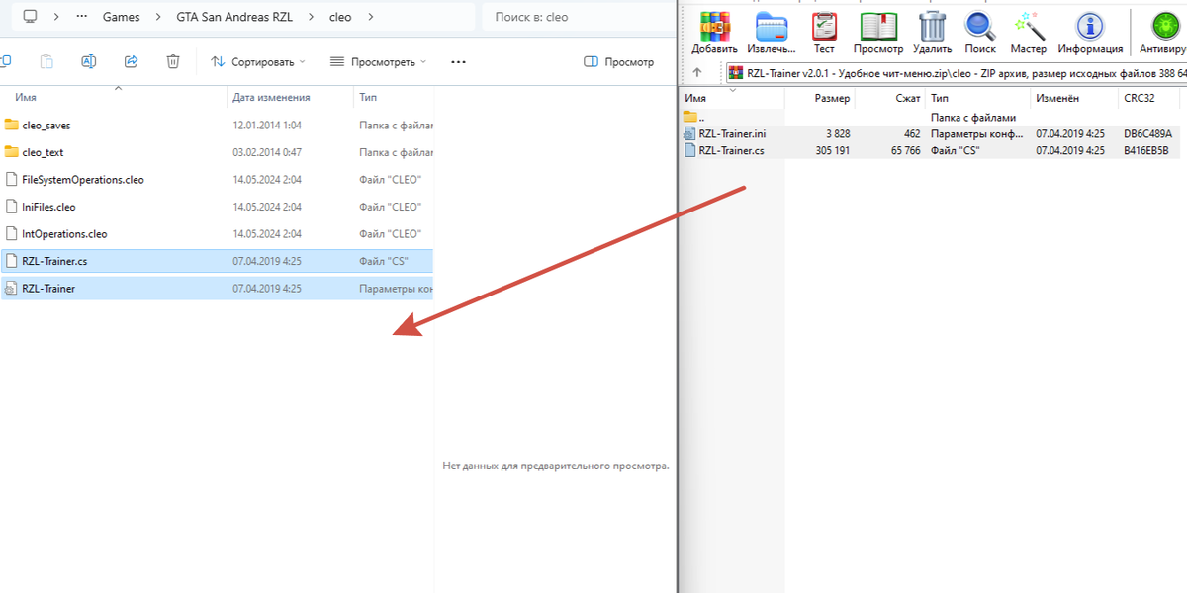The image size is (1187, 593).
Task: Select RZL-Trainer.cs in Explorer list
Action: coord(54,261)
